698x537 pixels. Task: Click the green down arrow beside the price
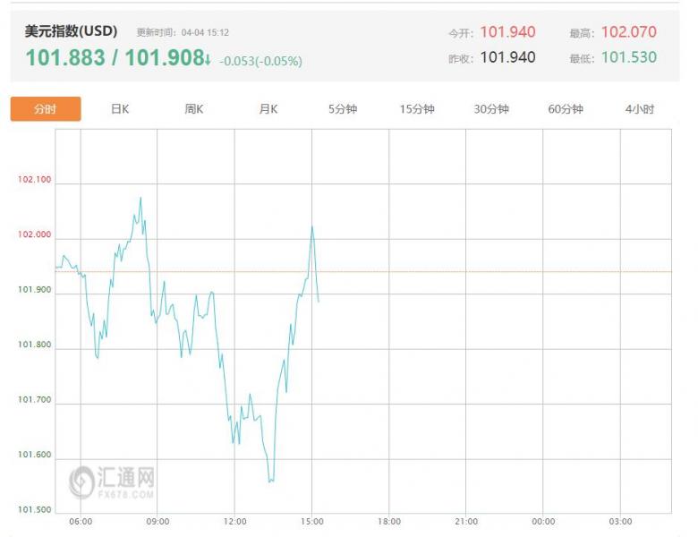point(208,60)
